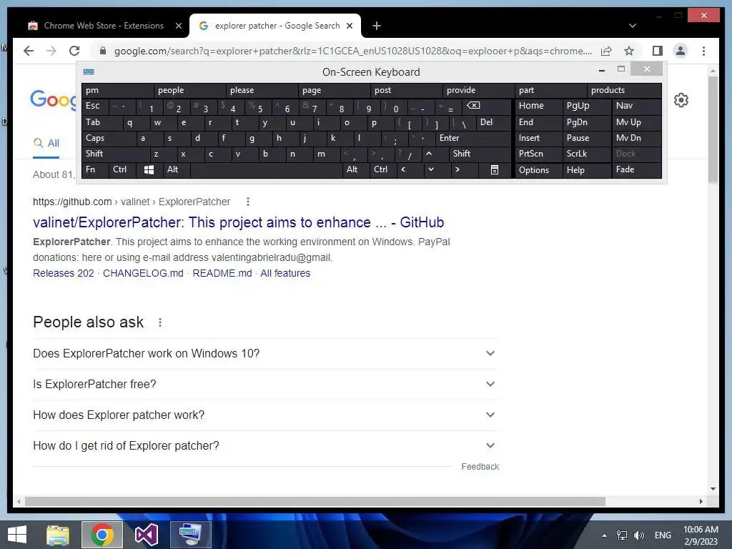Open the All features sitelink

click(x=285, y=273)
